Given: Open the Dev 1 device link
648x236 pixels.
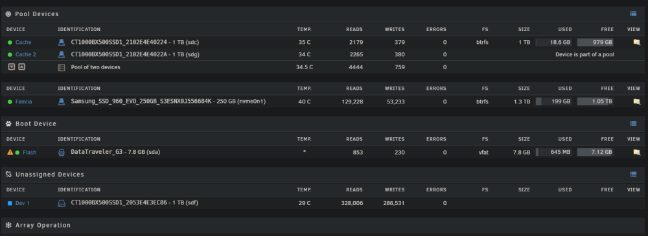Looking at the screenshot, I should coord(22,203).
